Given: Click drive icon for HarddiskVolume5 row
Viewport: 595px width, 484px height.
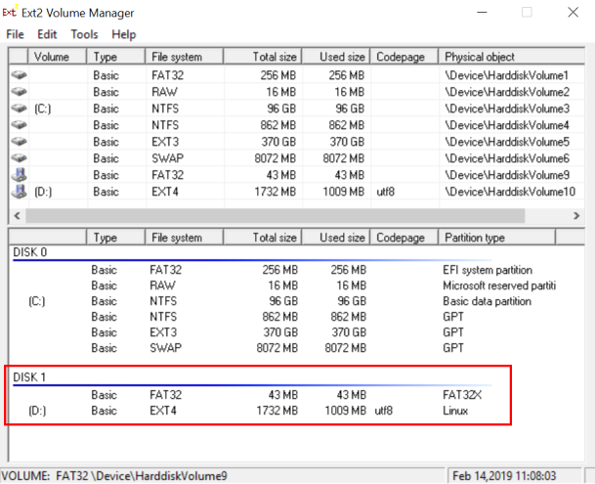Looking at the screenshot, I should (x=19, y=142).
